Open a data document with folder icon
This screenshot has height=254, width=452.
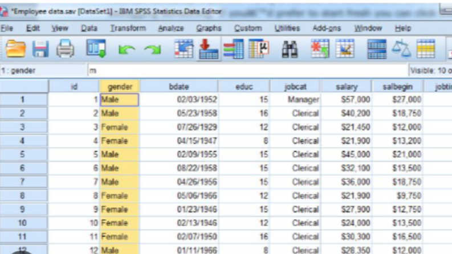pyautogui.click(x=15, y=48)
